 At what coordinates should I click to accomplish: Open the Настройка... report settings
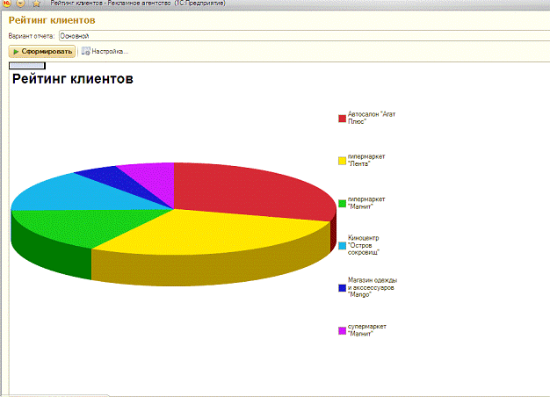105,52
